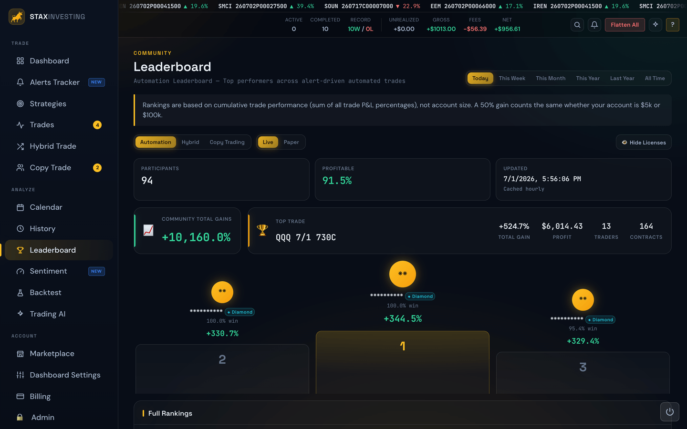Click the +10,160.0% community gains value
Screen dimensions: 687x429
click(x=196, y=237)
